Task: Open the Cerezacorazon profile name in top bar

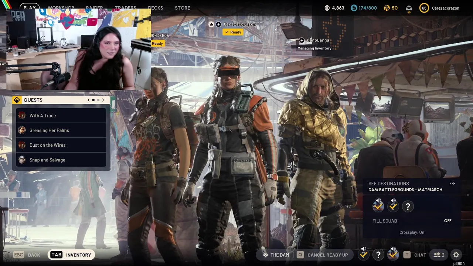Action: [x=446, y=8]
